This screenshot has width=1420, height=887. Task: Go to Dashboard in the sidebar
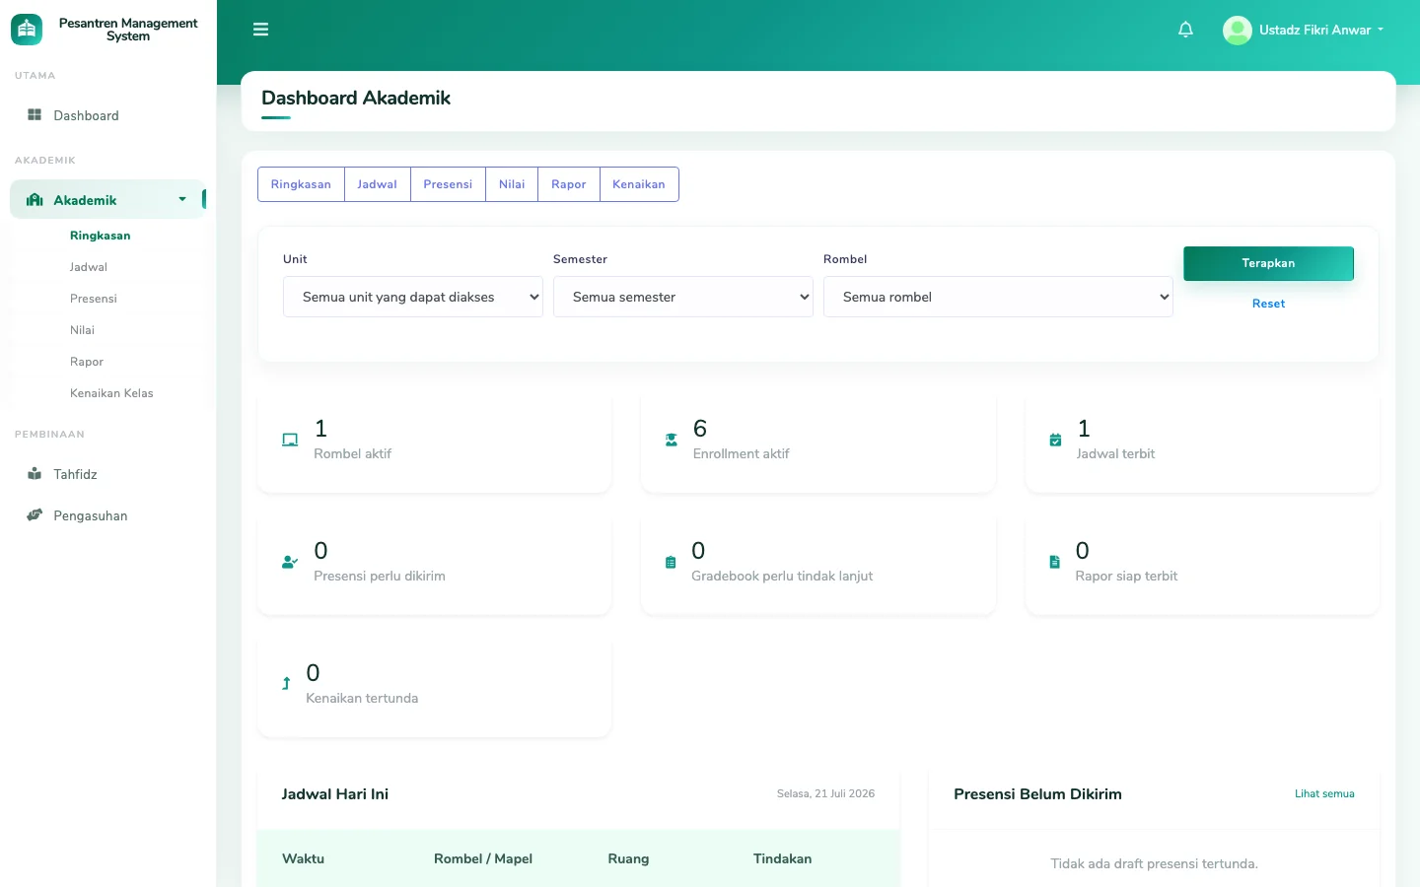coord(108,115)
